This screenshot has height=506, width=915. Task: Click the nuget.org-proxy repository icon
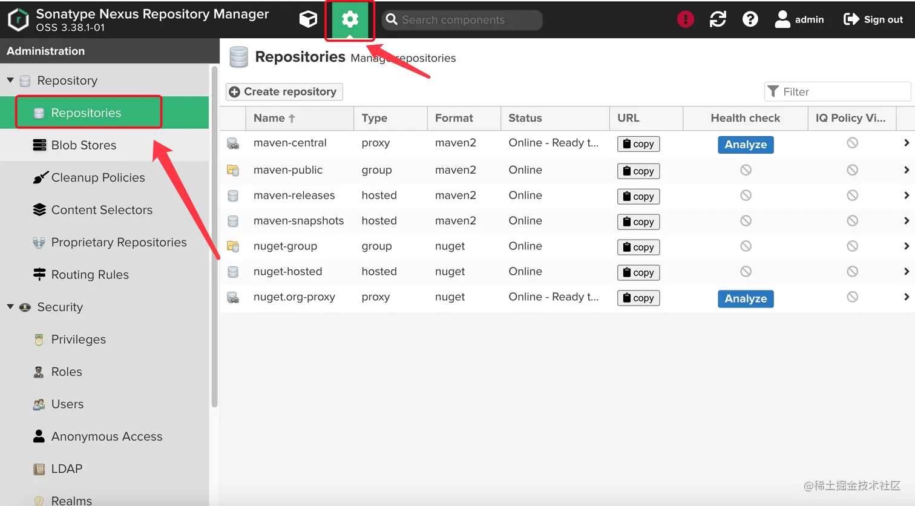[x=233, y=297]
